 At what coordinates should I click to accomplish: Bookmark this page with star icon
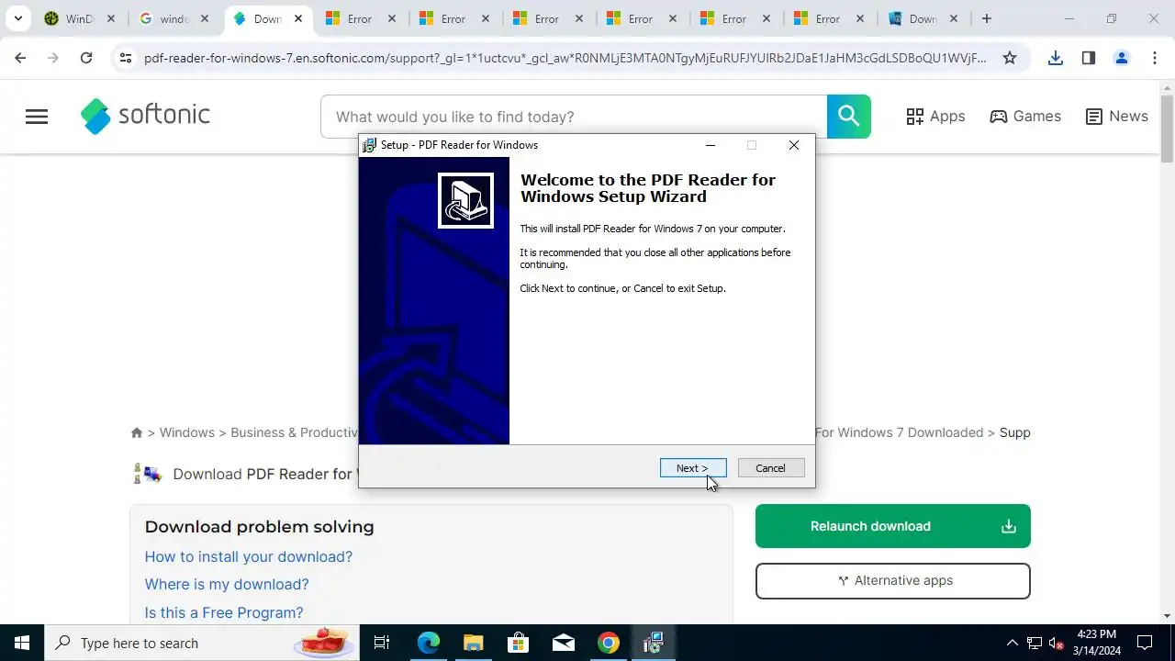coord(1010,58)
